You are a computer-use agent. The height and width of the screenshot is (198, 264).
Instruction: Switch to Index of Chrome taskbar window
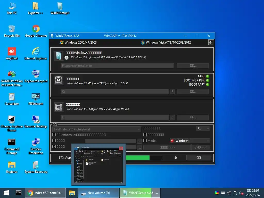[x=45, y=193]
